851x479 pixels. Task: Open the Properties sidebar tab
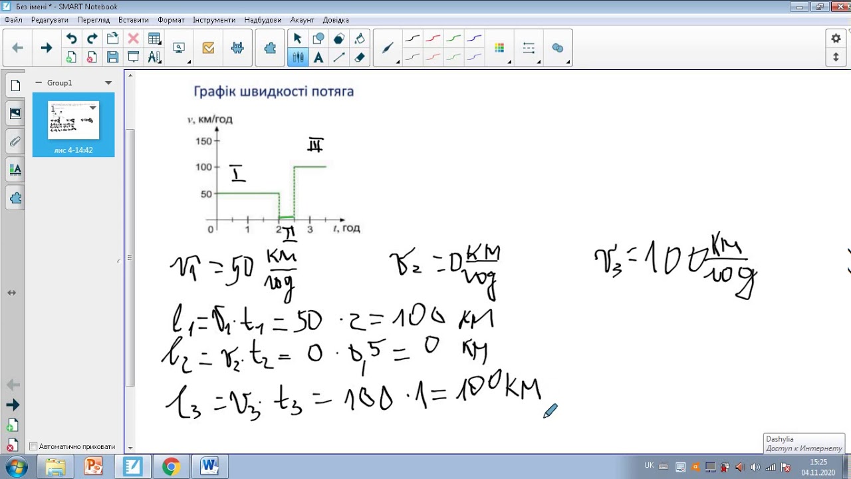(15, 169)
